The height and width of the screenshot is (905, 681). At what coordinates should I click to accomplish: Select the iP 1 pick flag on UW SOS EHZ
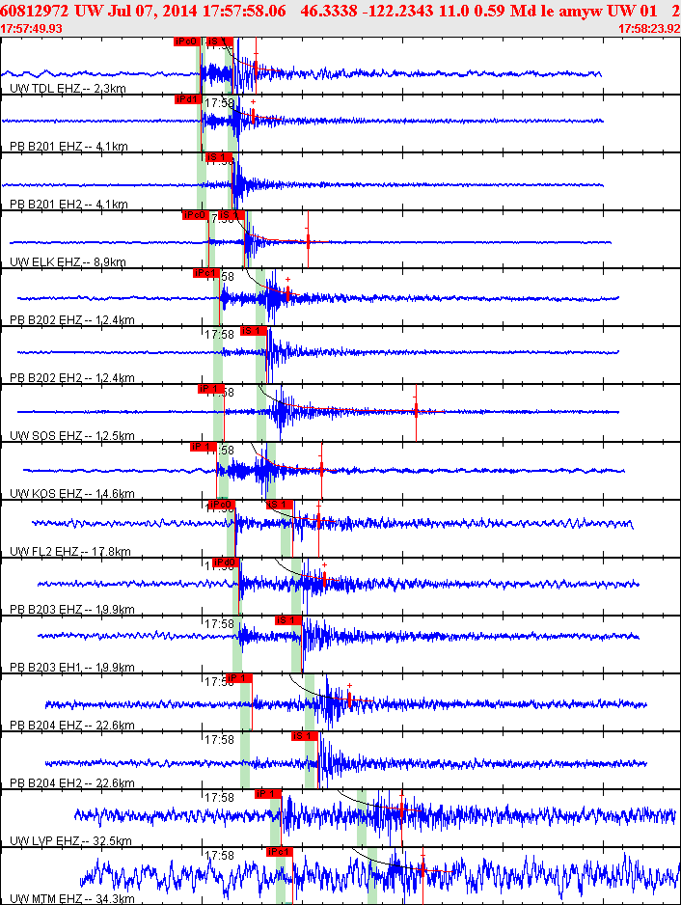210,389
